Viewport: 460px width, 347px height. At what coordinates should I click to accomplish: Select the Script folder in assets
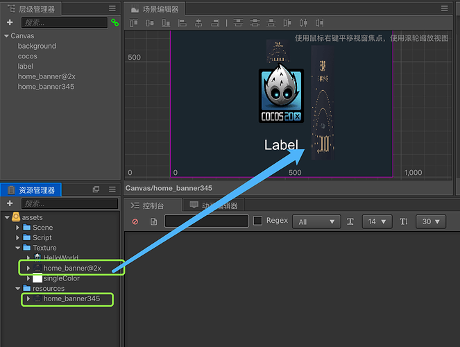click(x=42, y=237)
